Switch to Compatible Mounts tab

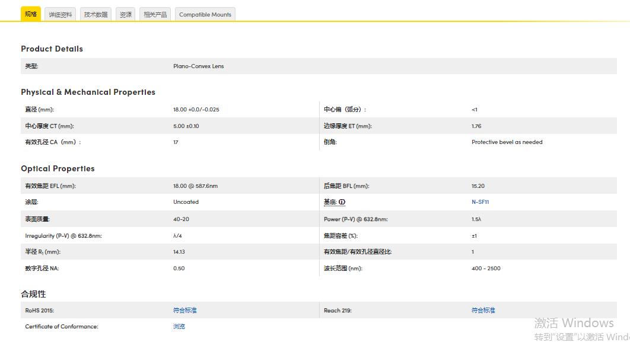(205, 14)
